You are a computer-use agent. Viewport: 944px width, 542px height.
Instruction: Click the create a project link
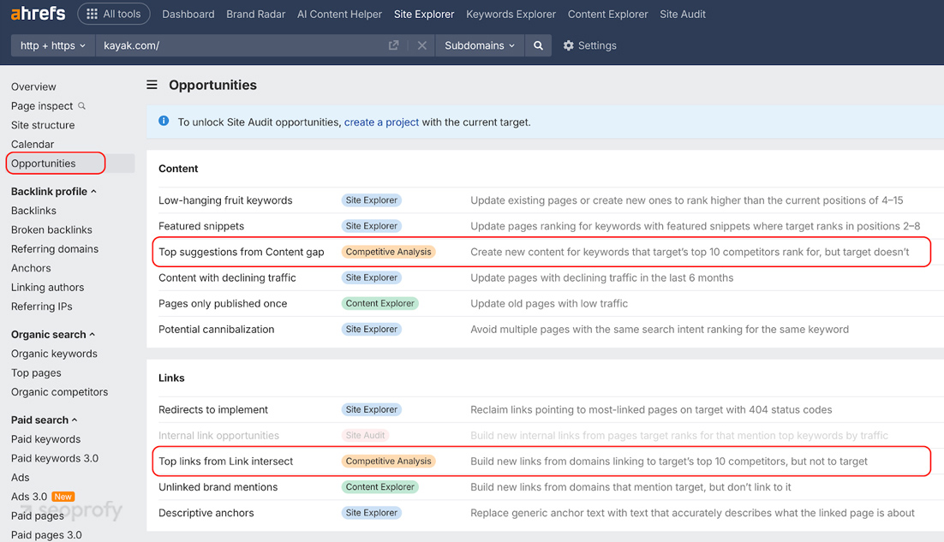click(381, 122)
